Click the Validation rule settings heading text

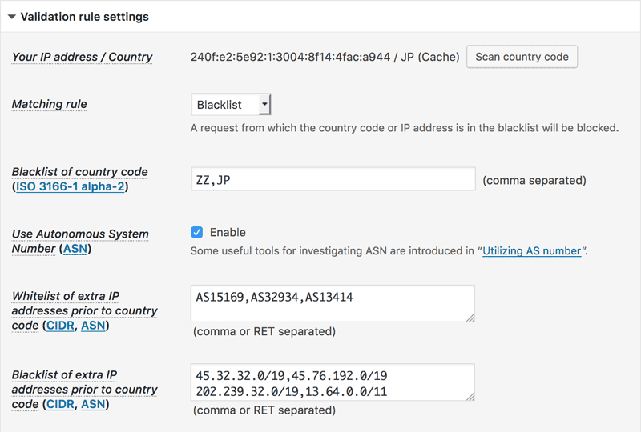[x=85, y=17]
